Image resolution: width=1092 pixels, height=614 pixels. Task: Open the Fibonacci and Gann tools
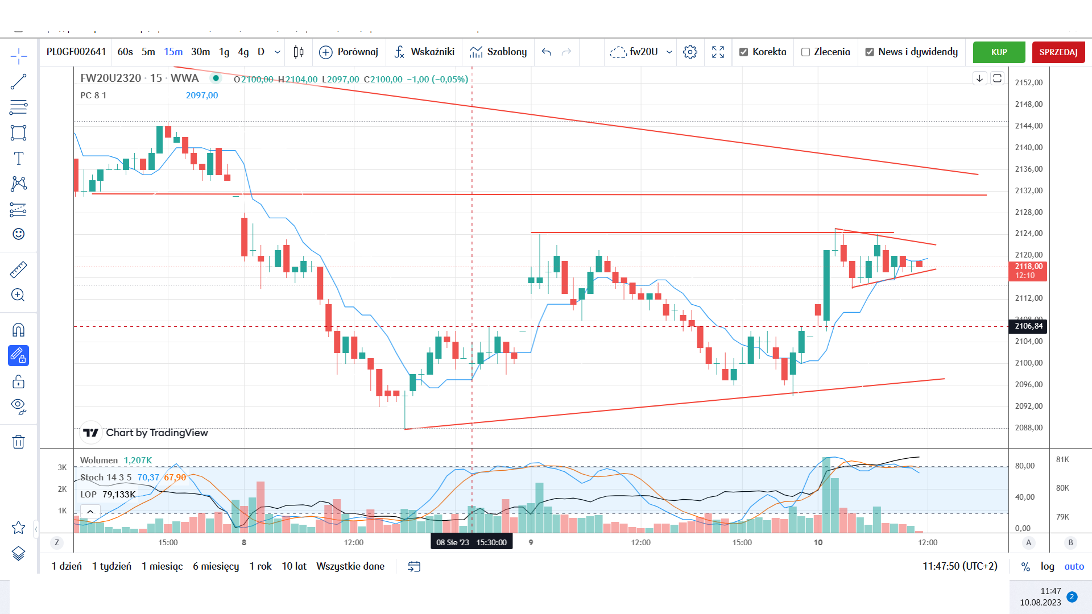[18, 107]
